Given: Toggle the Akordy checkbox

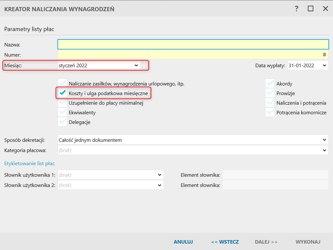Looking at the screenshot, I should (x=270, y=84).
